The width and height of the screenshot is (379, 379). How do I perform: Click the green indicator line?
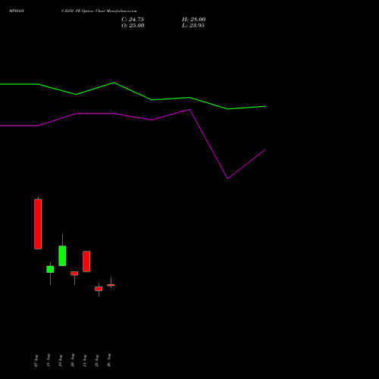[133, 91]
